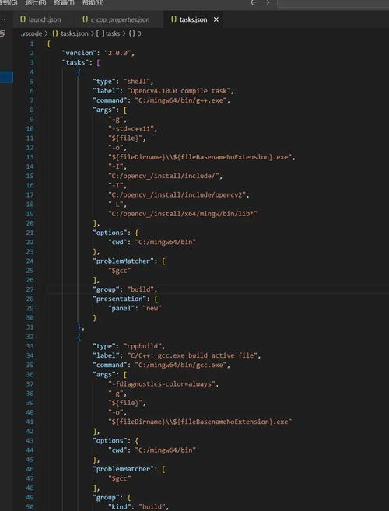This screenshot has height=511, width=389.
Task: Select line number 27 in the gutter
Action: click(x=30, y=289)
